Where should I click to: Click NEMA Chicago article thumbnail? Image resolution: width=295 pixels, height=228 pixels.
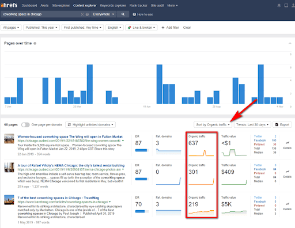click(x=9, y=168)
